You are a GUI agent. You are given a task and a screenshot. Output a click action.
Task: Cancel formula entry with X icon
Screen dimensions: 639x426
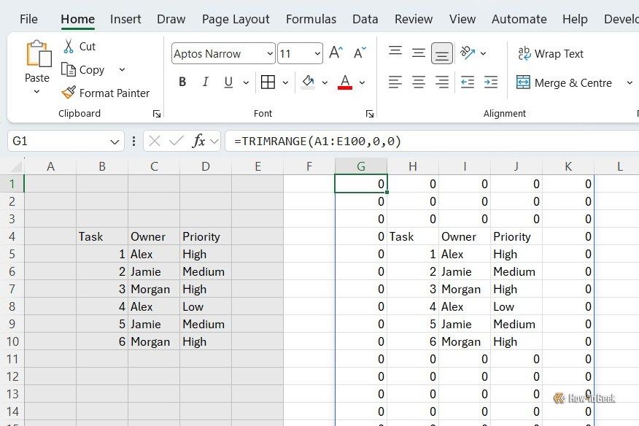[155, 141]
